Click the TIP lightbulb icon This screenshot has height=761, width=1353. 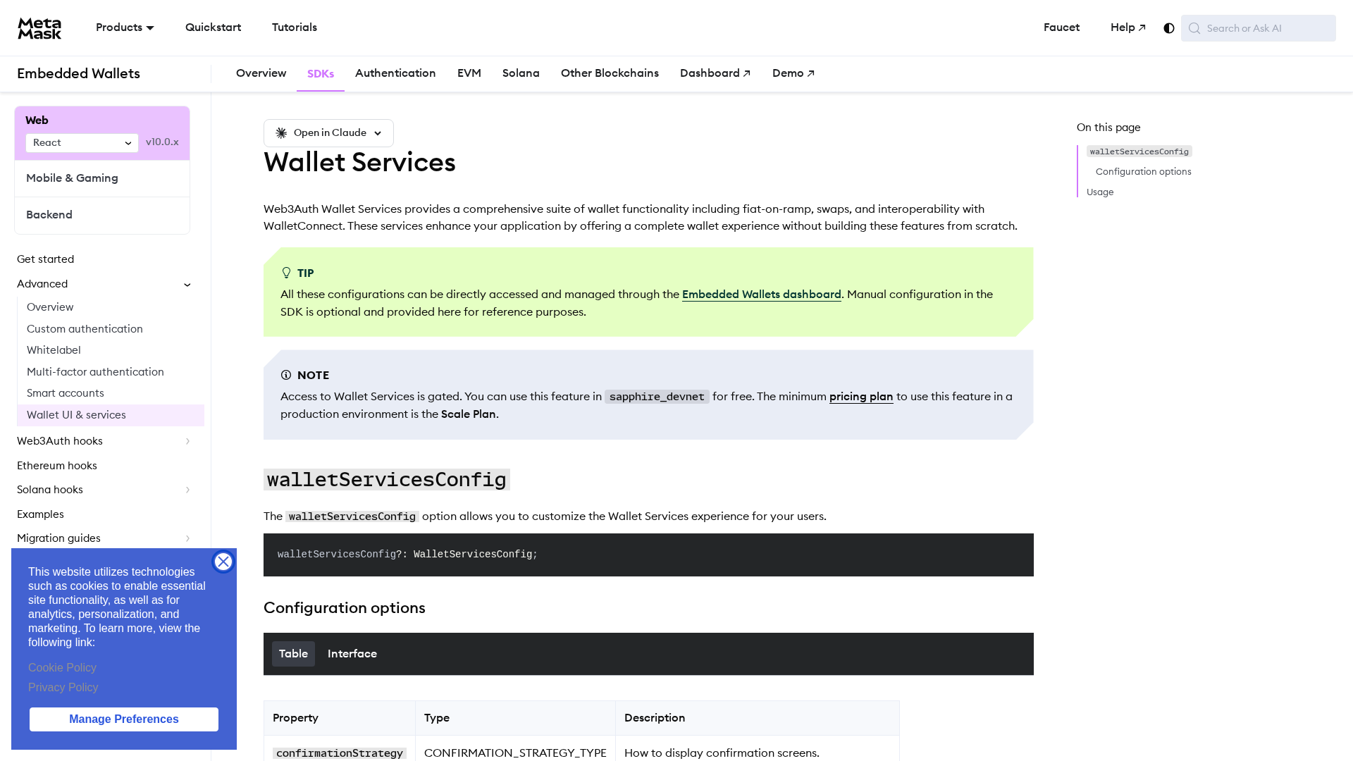[x=286, y=273]
